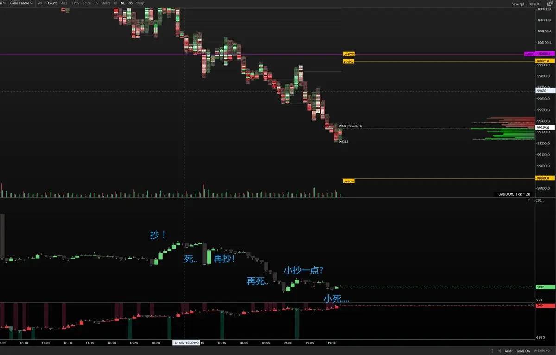556x355 pixels.
Task: Click the 99235.5 low price annotation
Action: [343, 142]
